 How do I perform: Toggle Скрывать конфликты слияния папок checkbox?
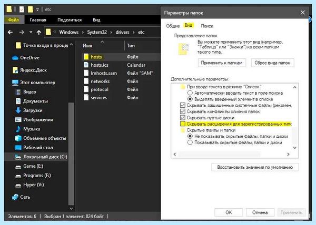[x=183, y=111]
